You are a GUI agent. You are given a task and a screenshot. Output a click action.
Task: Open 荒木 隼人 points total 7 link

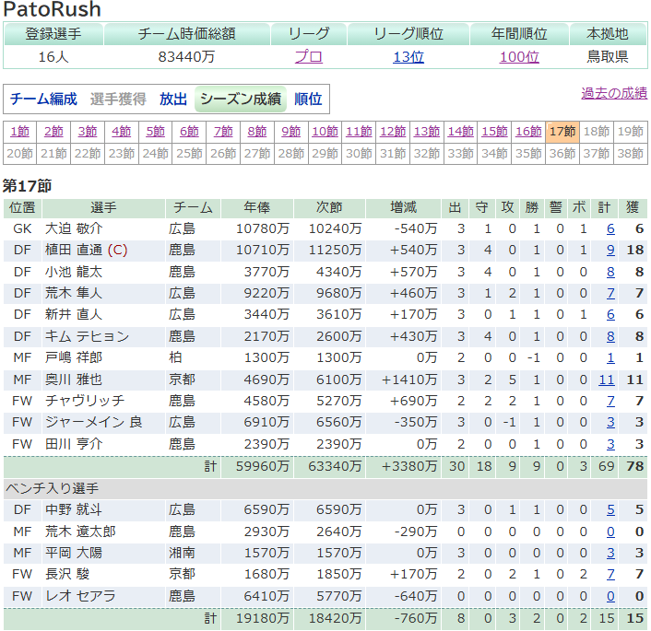click(x=610, y=293)
